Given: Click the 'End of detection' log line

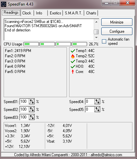Looking at the screenshot, I should click(17, 30).
